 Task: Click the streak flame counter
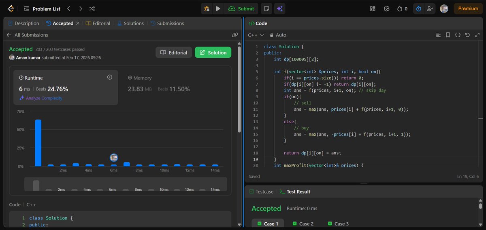tap(402, 8)
